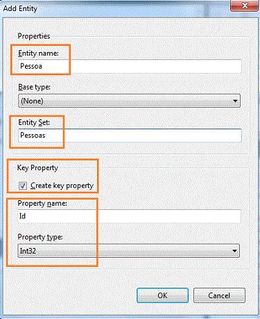Confirm with the OK button
The image size is (260, 319).
162,295
